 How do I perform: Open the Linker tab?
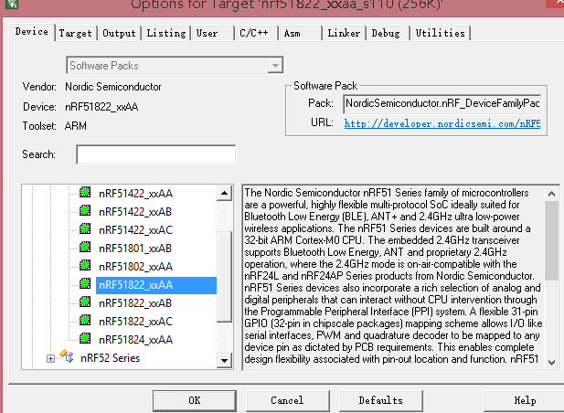coord(344,33)
